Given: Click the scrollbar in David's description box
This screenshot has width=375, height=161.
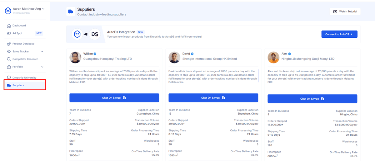Looking at the screenshot, I should click(258, 76).
